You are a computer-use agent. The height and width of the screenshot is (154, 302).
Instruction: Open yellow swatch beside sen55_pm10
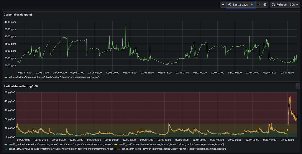click(x=116, y=144)
